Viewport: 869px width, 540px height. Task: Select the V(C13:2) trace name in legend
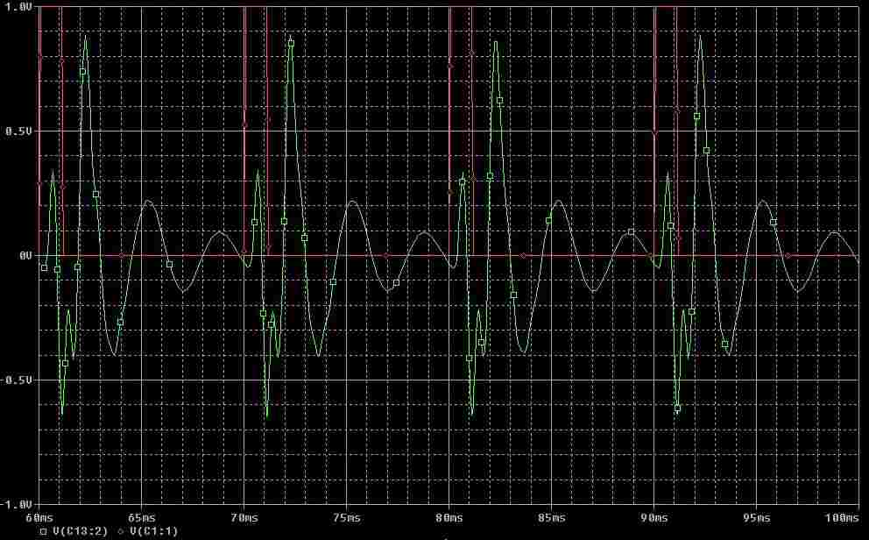81,531
